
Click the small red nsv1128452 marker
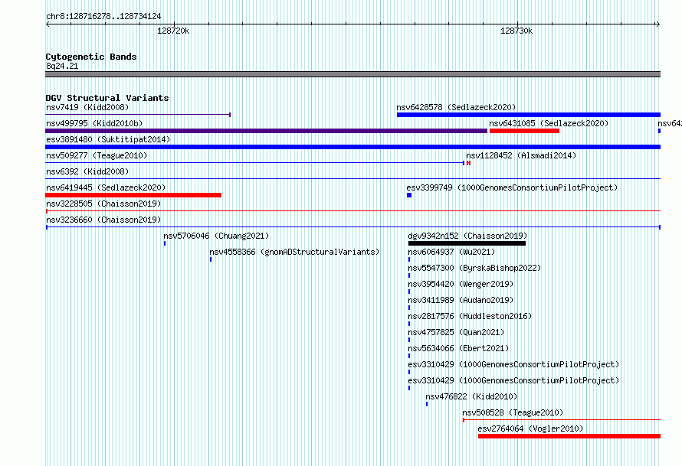(469, 163)
